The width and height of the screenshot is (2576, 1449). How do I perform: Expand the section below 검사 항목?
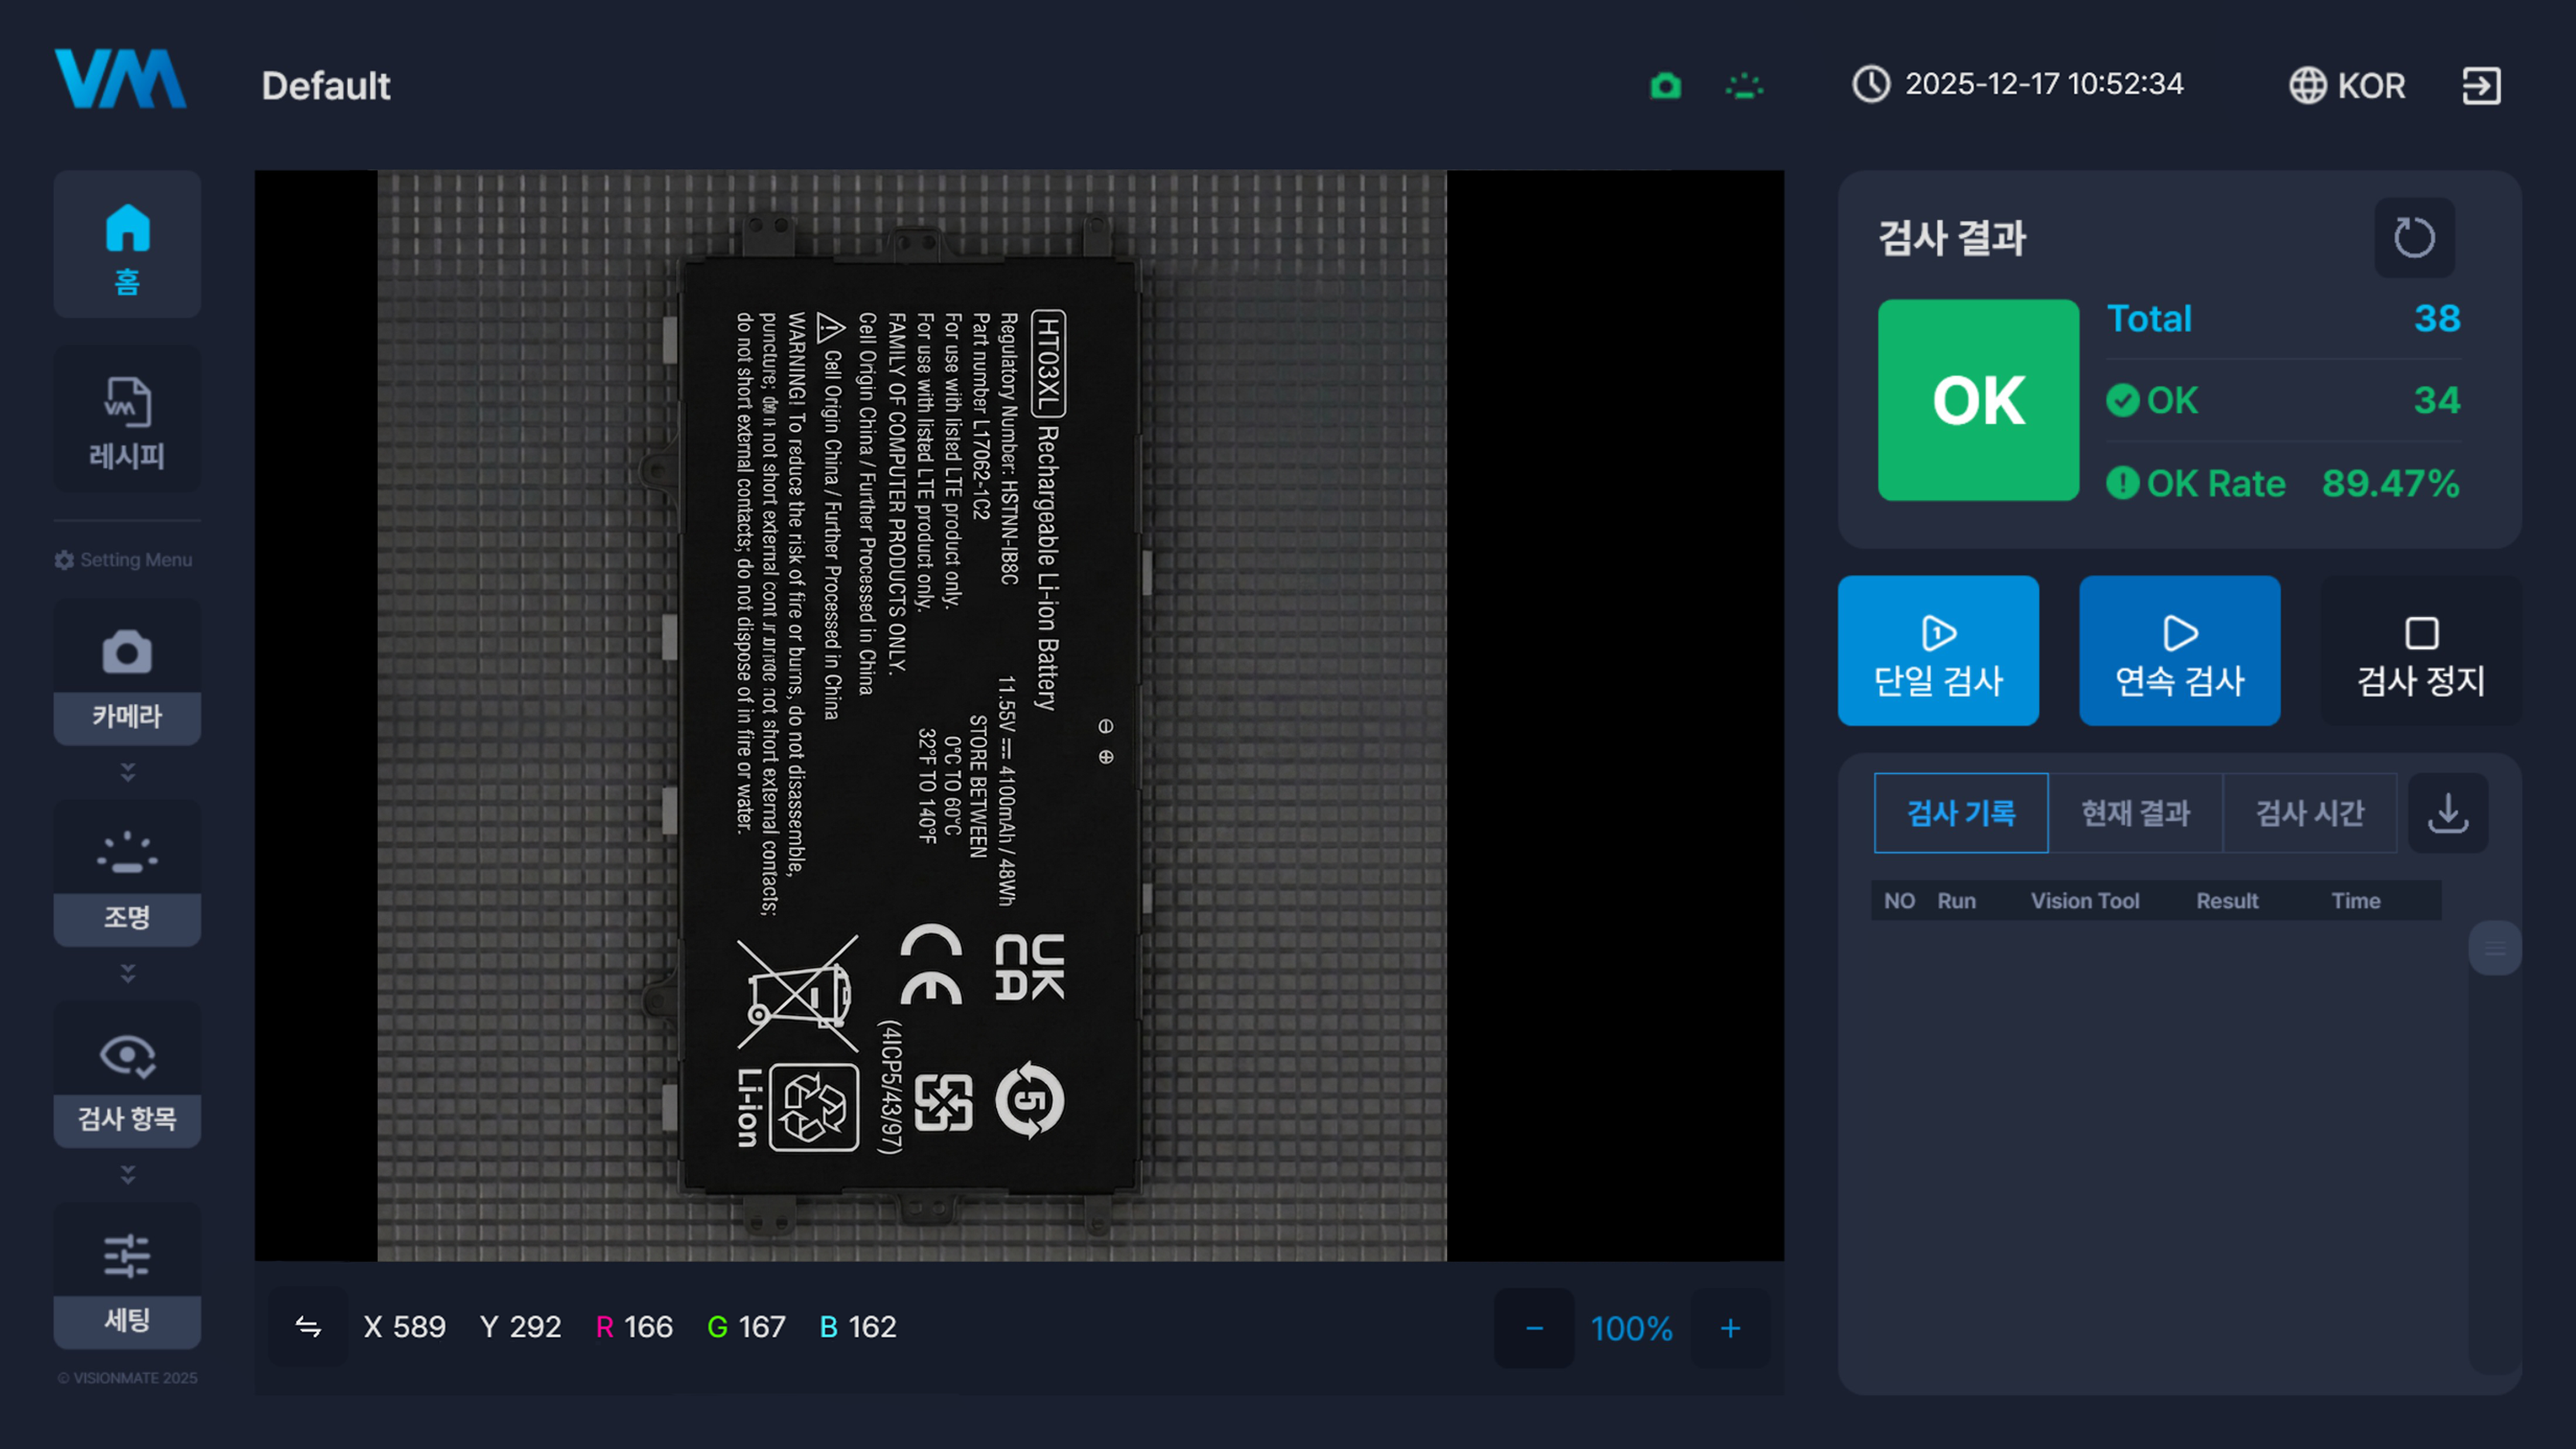click(127, 1174)
